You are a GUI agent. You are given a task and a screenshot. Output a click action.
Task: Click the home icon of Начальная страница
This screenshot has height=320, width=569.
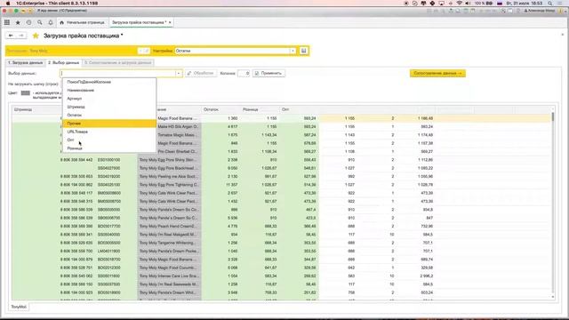[61, 22]
